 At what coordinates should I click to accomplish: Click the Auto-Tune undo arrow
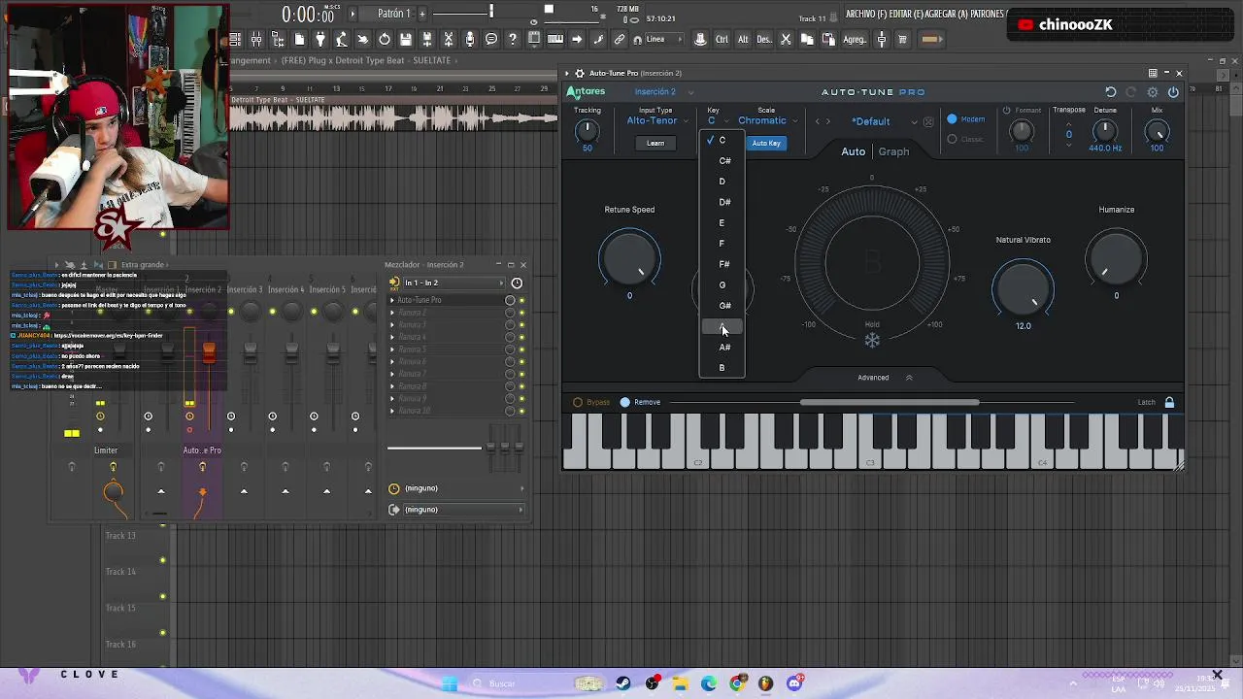click(x=1111, y=92)
